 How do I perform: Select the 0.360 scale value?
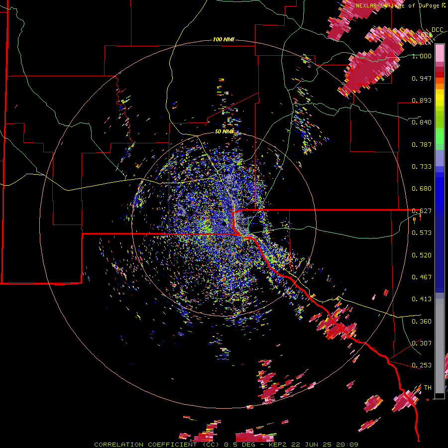(x=422, y=322)
